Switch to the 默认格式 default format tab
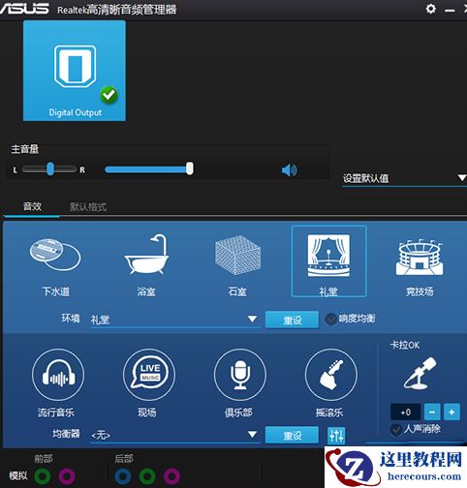The image size is (467, 488). 88,207
